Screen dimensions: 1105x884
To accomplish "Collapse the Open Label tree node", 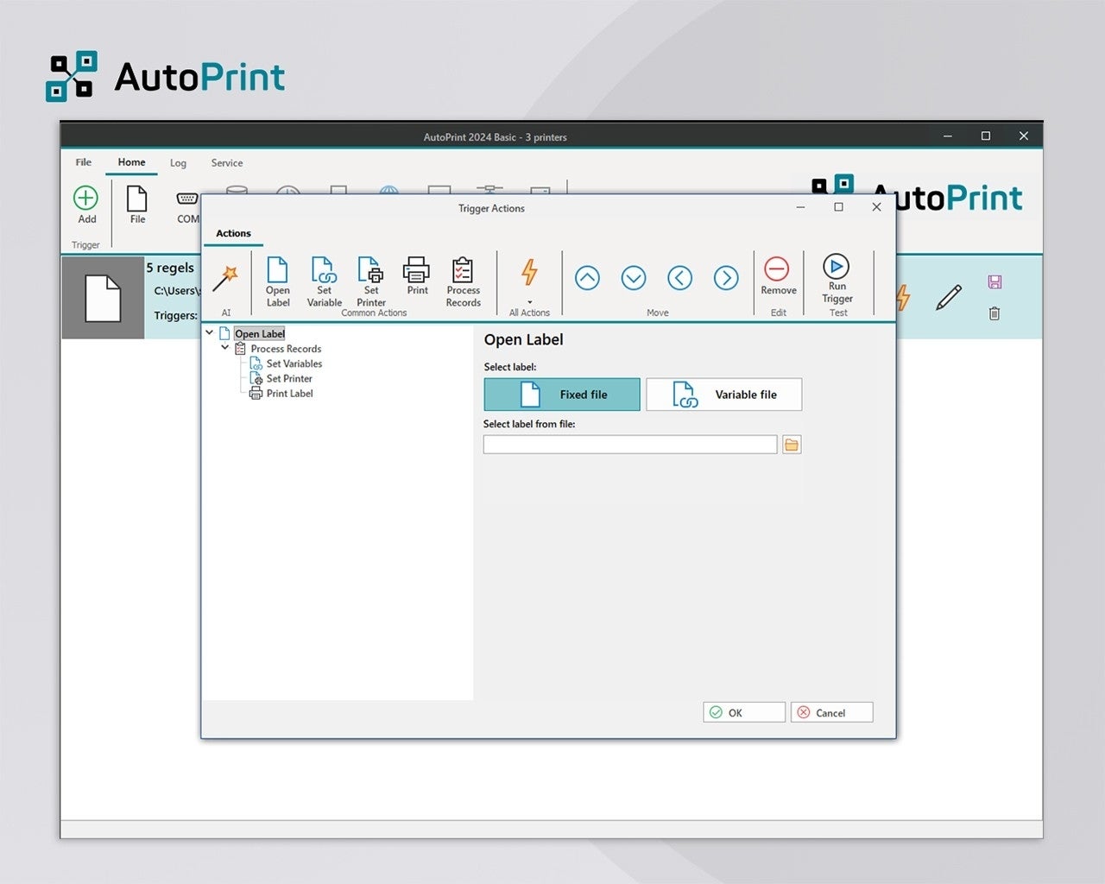I will 210,332.
